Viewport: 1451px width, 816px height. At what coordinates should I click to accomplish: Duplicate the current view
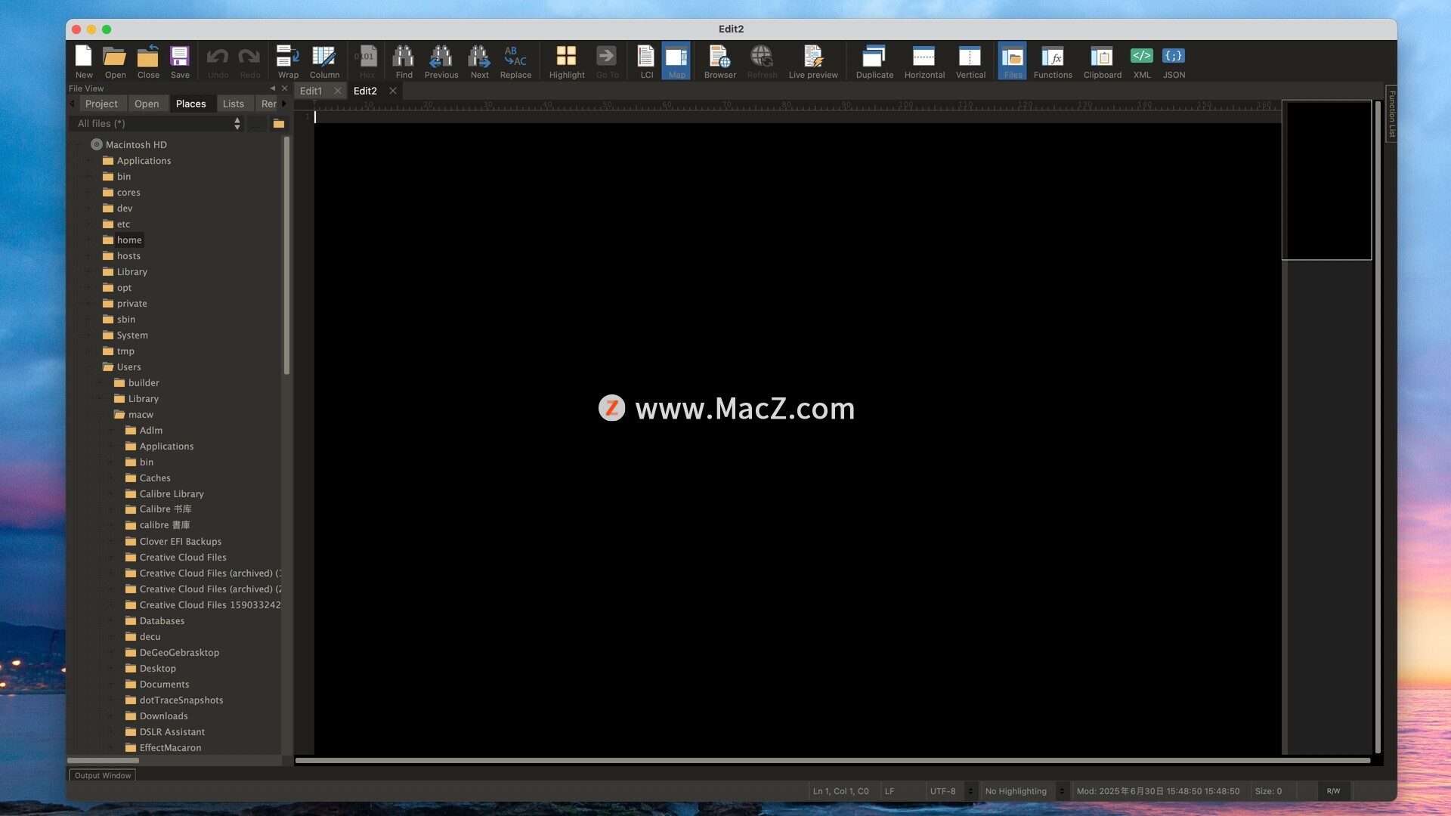pyautogui.click(x=874, y=61)
